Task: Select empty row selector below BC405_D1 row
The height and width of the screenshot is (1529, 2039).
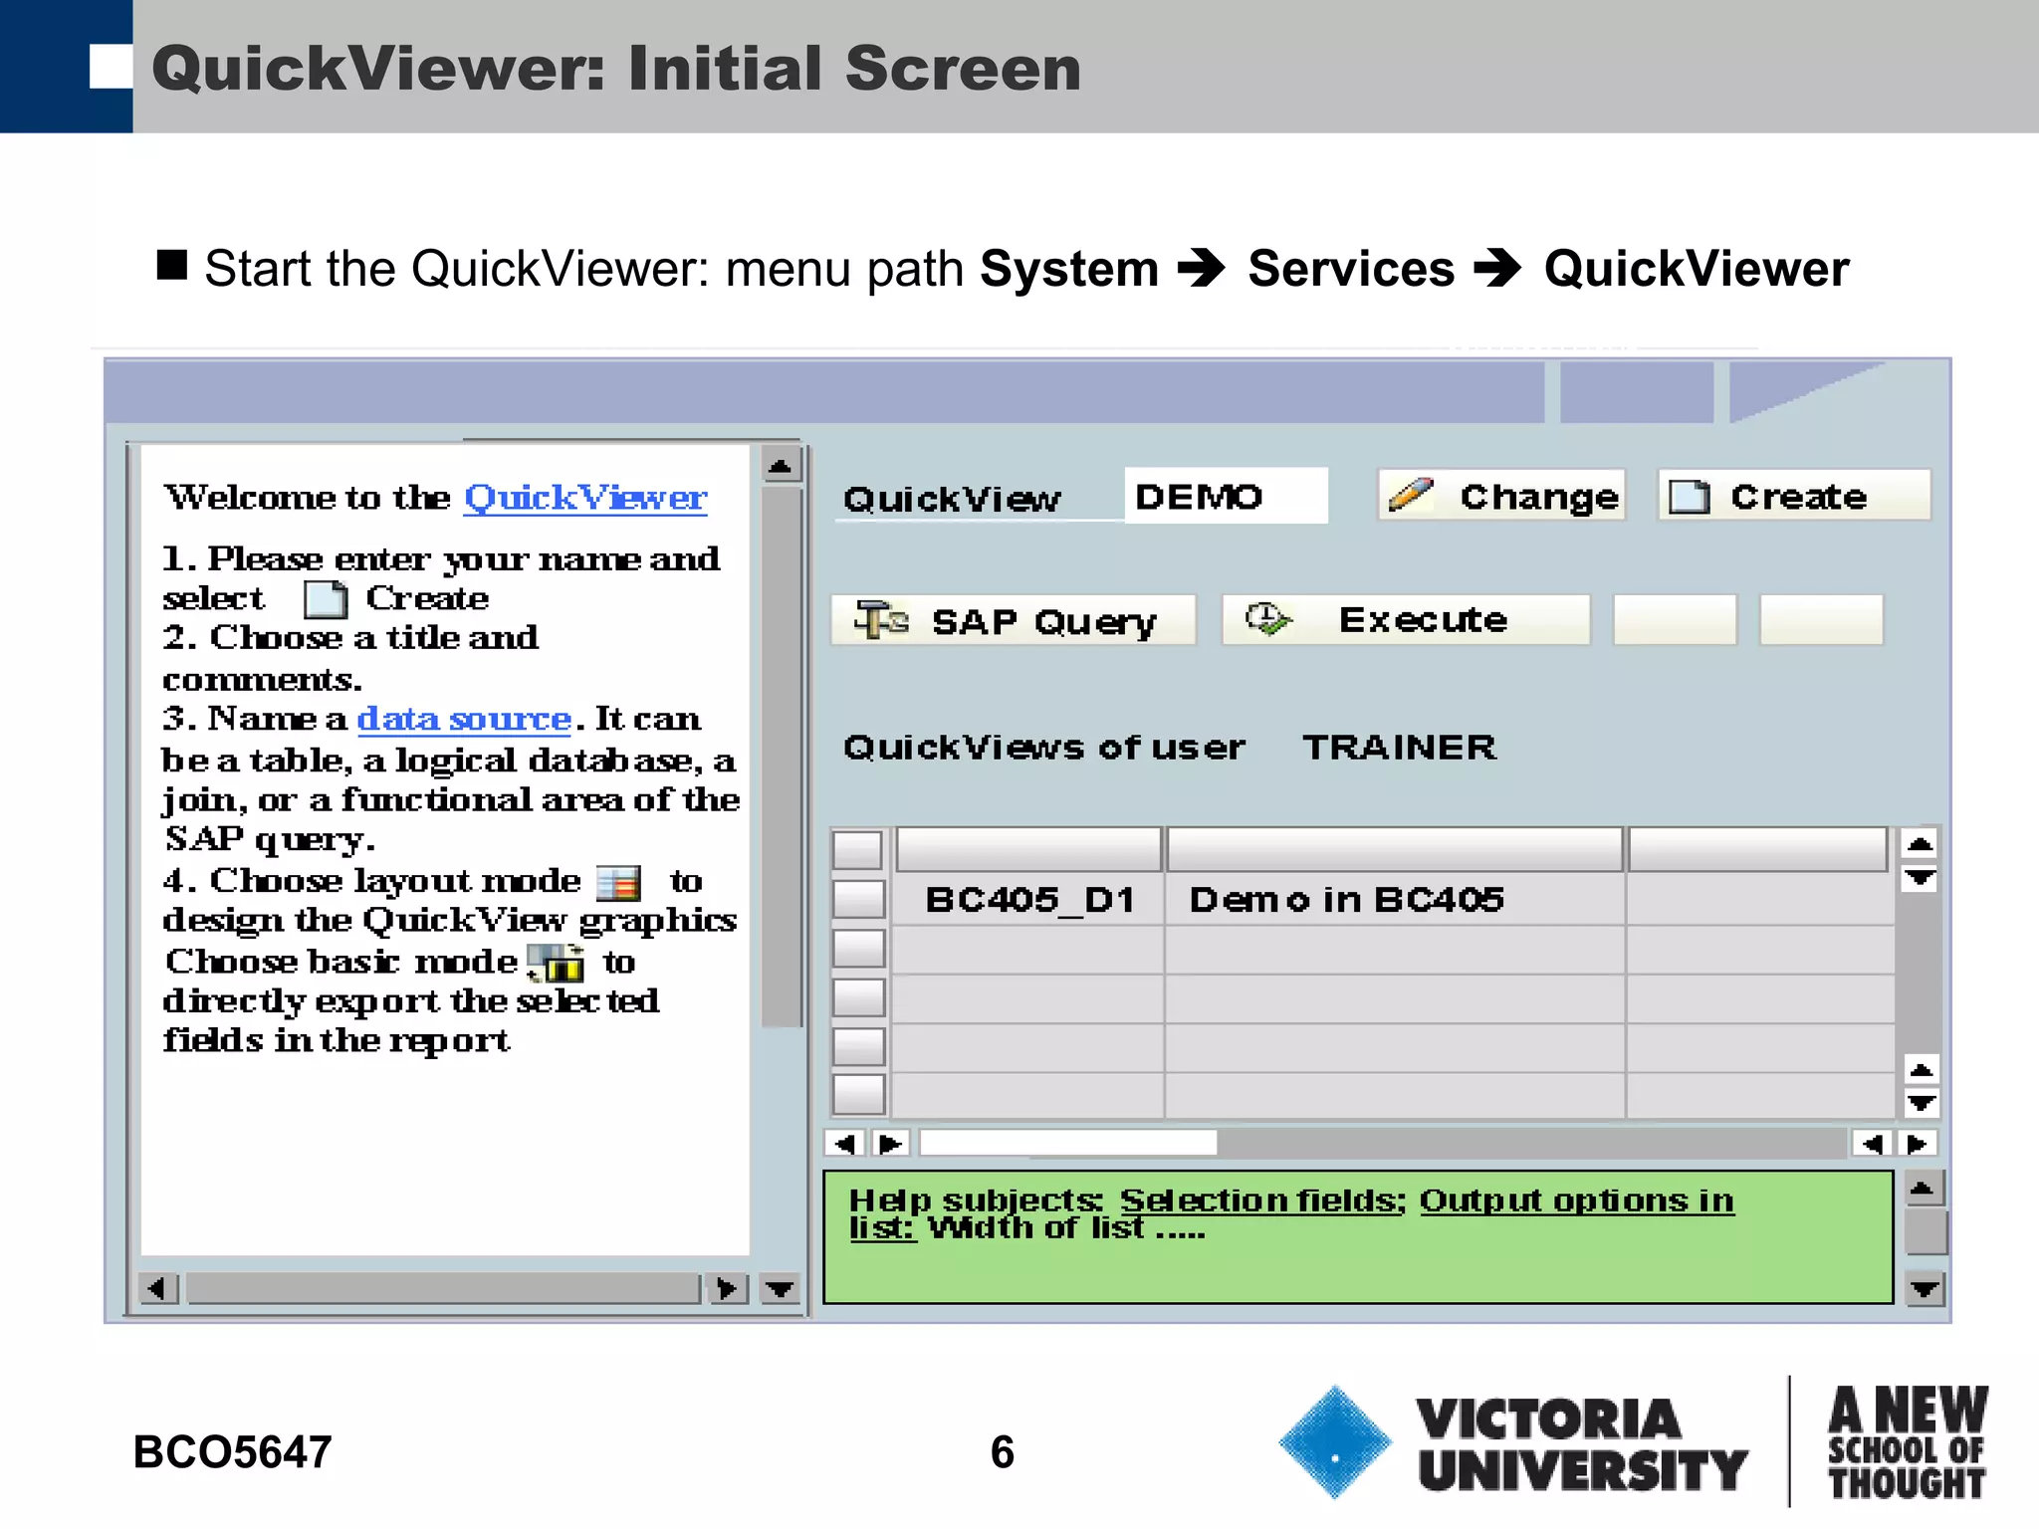Action: [858, 949]
